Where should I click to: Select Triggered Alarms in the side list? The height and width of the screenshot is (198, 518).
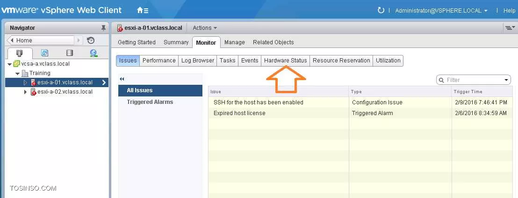point(160,102)
